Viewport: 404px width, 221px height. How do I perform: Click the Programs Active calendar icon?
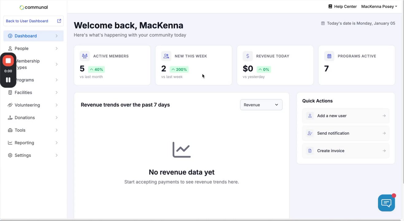pyautogui.click(x=329, y=56)
